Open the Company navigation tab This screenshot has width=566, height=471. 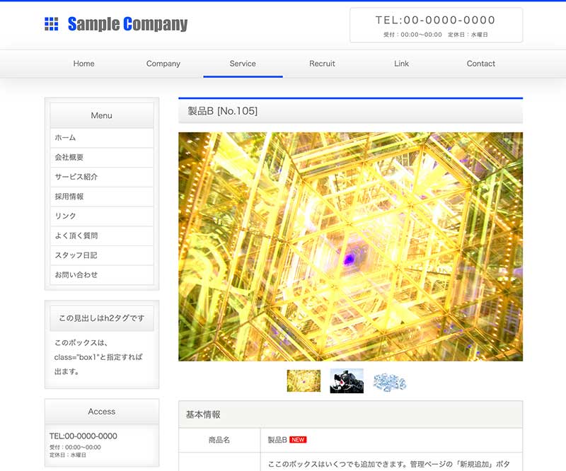pyautogui.click(x=163, y=64)
